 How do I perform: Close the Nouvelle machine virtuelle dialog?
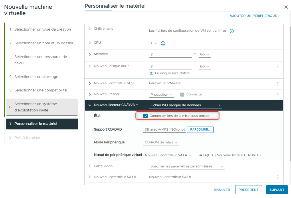286,7
